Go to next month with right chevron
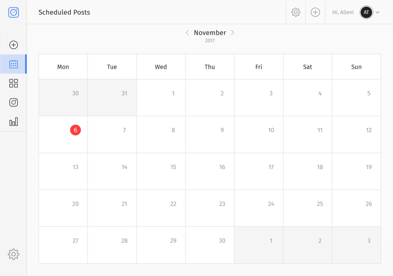Screen dimensions: 393x276 (233, 33)
